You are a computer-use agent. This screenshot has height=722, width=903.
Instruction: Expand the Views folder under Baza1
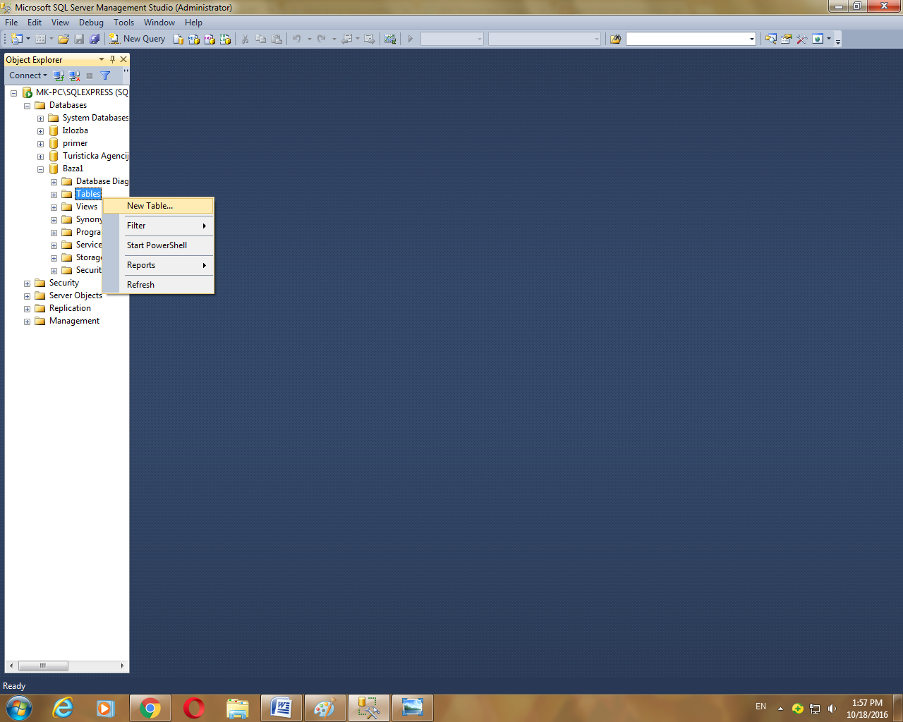click(x=54, y=207)
